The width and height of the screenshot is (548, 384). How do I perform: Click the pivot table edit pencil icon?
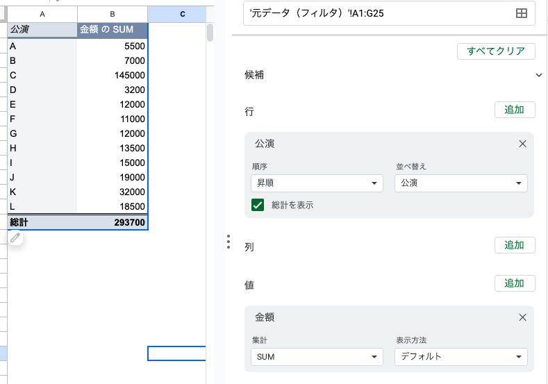[x=15, y=238]
